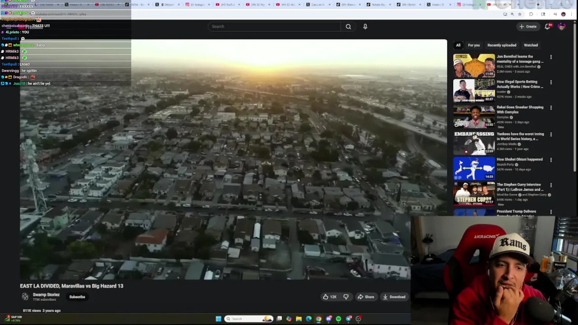Select the For you filter chip

click(474, 45)
